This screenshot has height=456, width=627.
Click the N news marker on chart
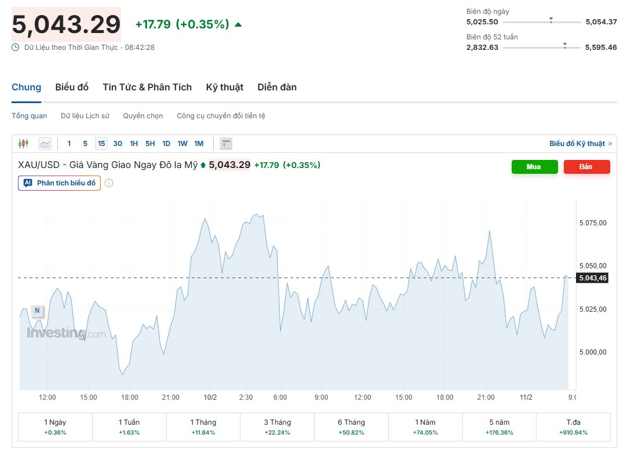click(x=37, y=311)
